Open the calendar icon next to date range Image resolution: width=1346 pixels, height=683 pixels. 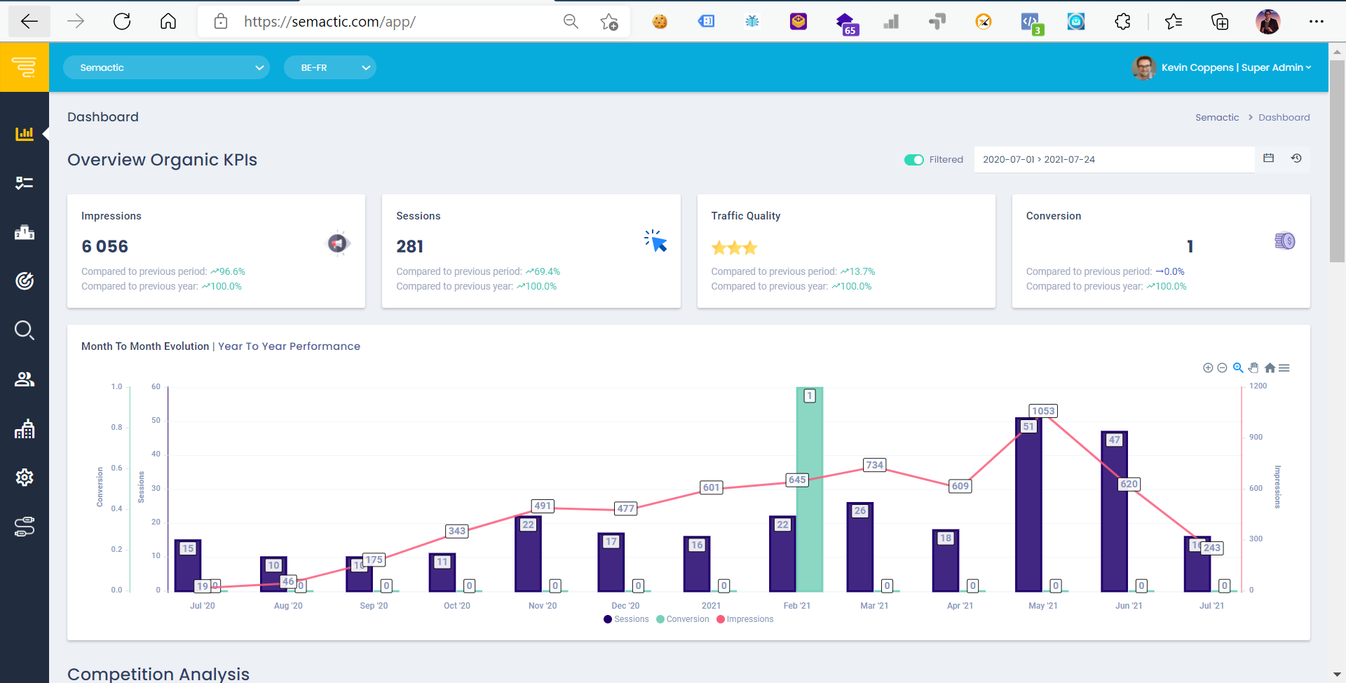click(1269, 158)
